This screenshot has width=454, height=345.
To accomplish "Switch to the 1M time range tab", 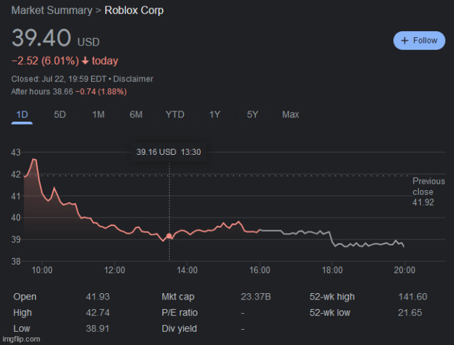I will point(98,114).
